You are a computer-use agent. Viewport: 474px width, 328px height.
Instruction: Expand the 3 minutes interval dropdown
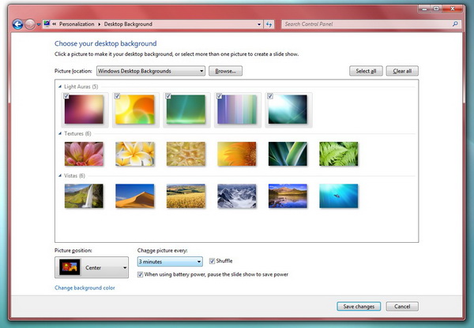click(170, 262)
